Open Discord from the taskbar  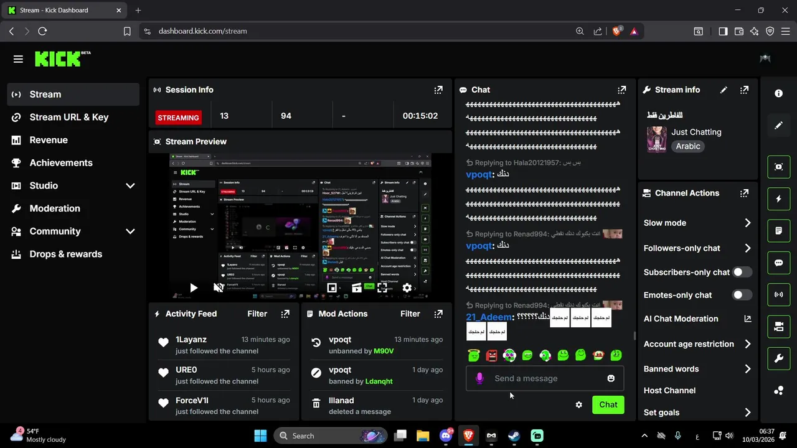tap(446, 436)
